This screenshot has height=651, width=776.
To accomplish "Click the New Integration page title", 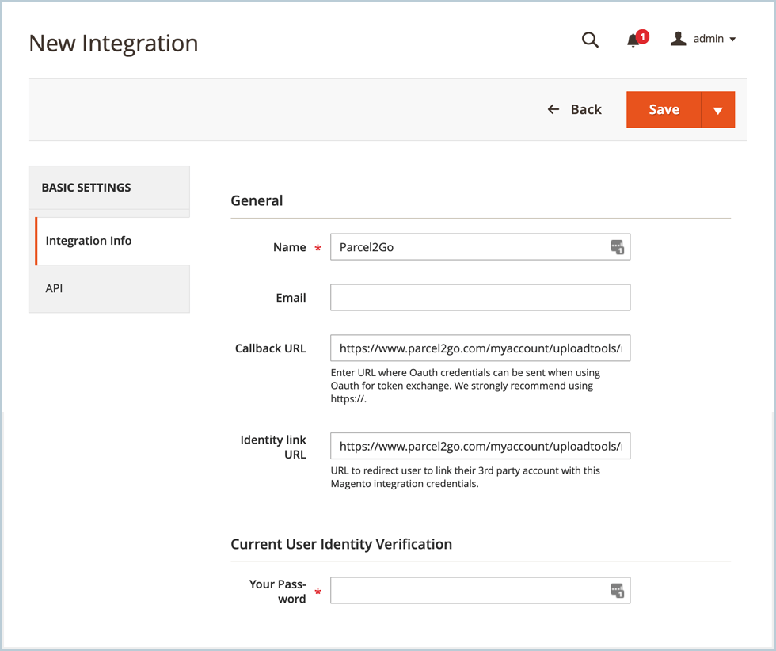I will 113,44.
